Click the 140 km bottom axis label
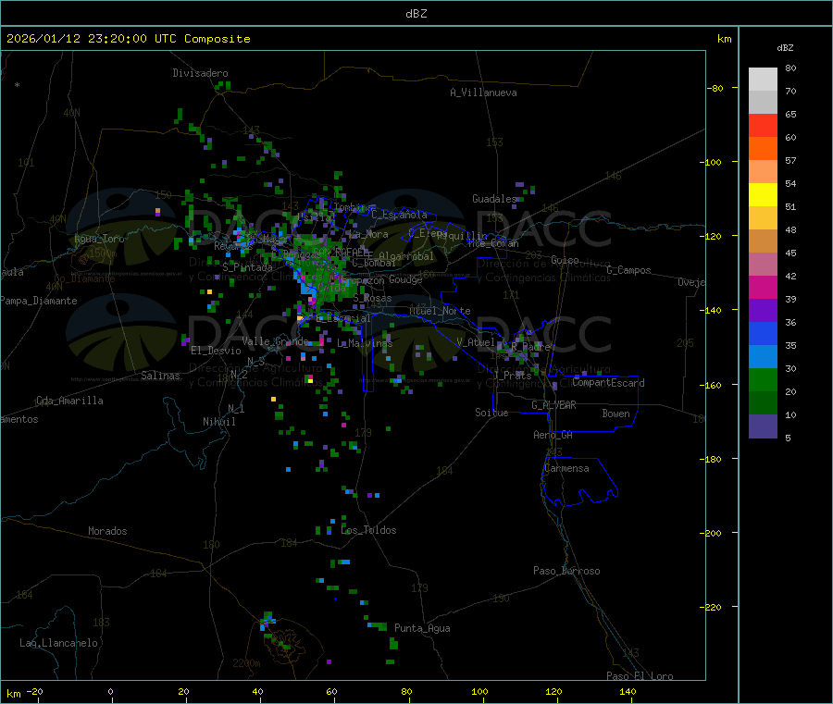The height and width of the screenshot is (704, 833). click(628, 691)
